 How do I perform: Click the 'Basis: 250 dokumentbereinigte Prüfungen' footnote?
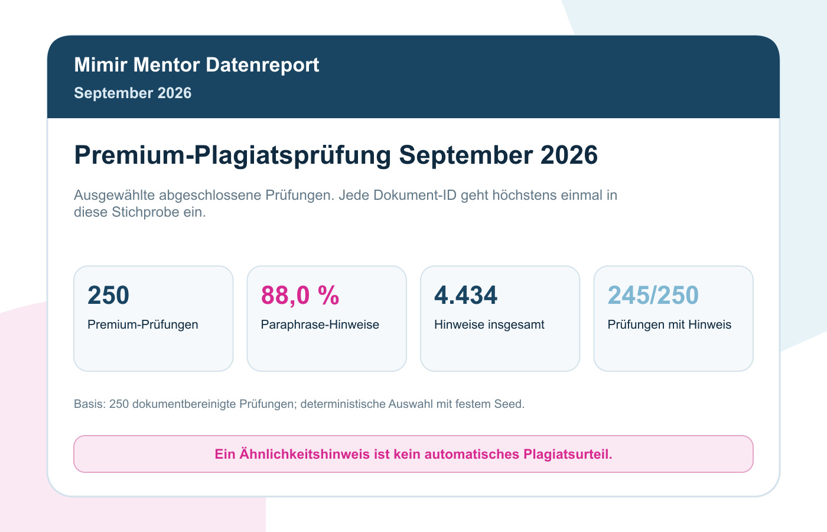pos(299,404)
